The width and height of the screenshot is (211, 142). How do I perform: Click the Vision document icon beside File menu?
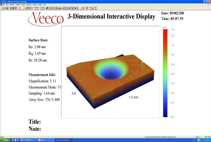pos(1,5)
